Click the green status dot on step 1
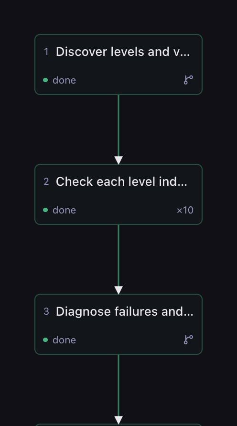Screen dimensions: 237x426 [x=45, y=80]
